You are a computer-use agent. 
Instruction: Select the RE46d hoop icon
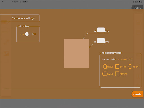[130, 67]
